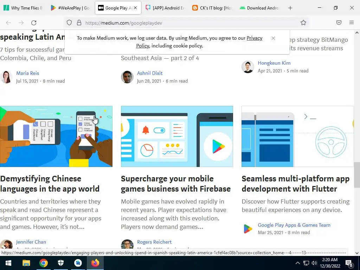Switch to the [APP] Android tab
The width and height of the screenshot is (360, 270).
pos(165,8)
